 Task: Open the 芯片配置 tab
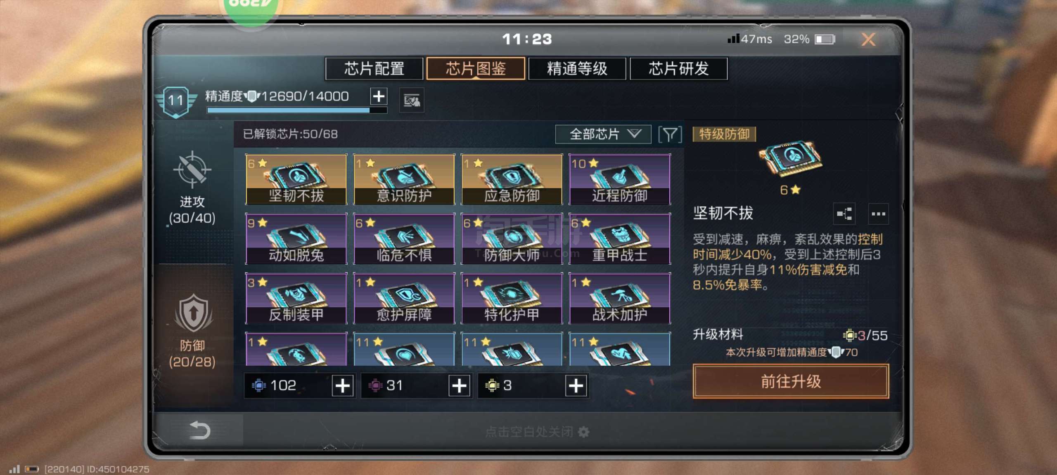tap(374, 68)
